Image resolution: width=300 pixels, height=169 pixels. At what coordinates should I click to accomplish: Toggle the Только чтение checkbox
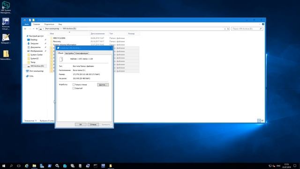74,84
